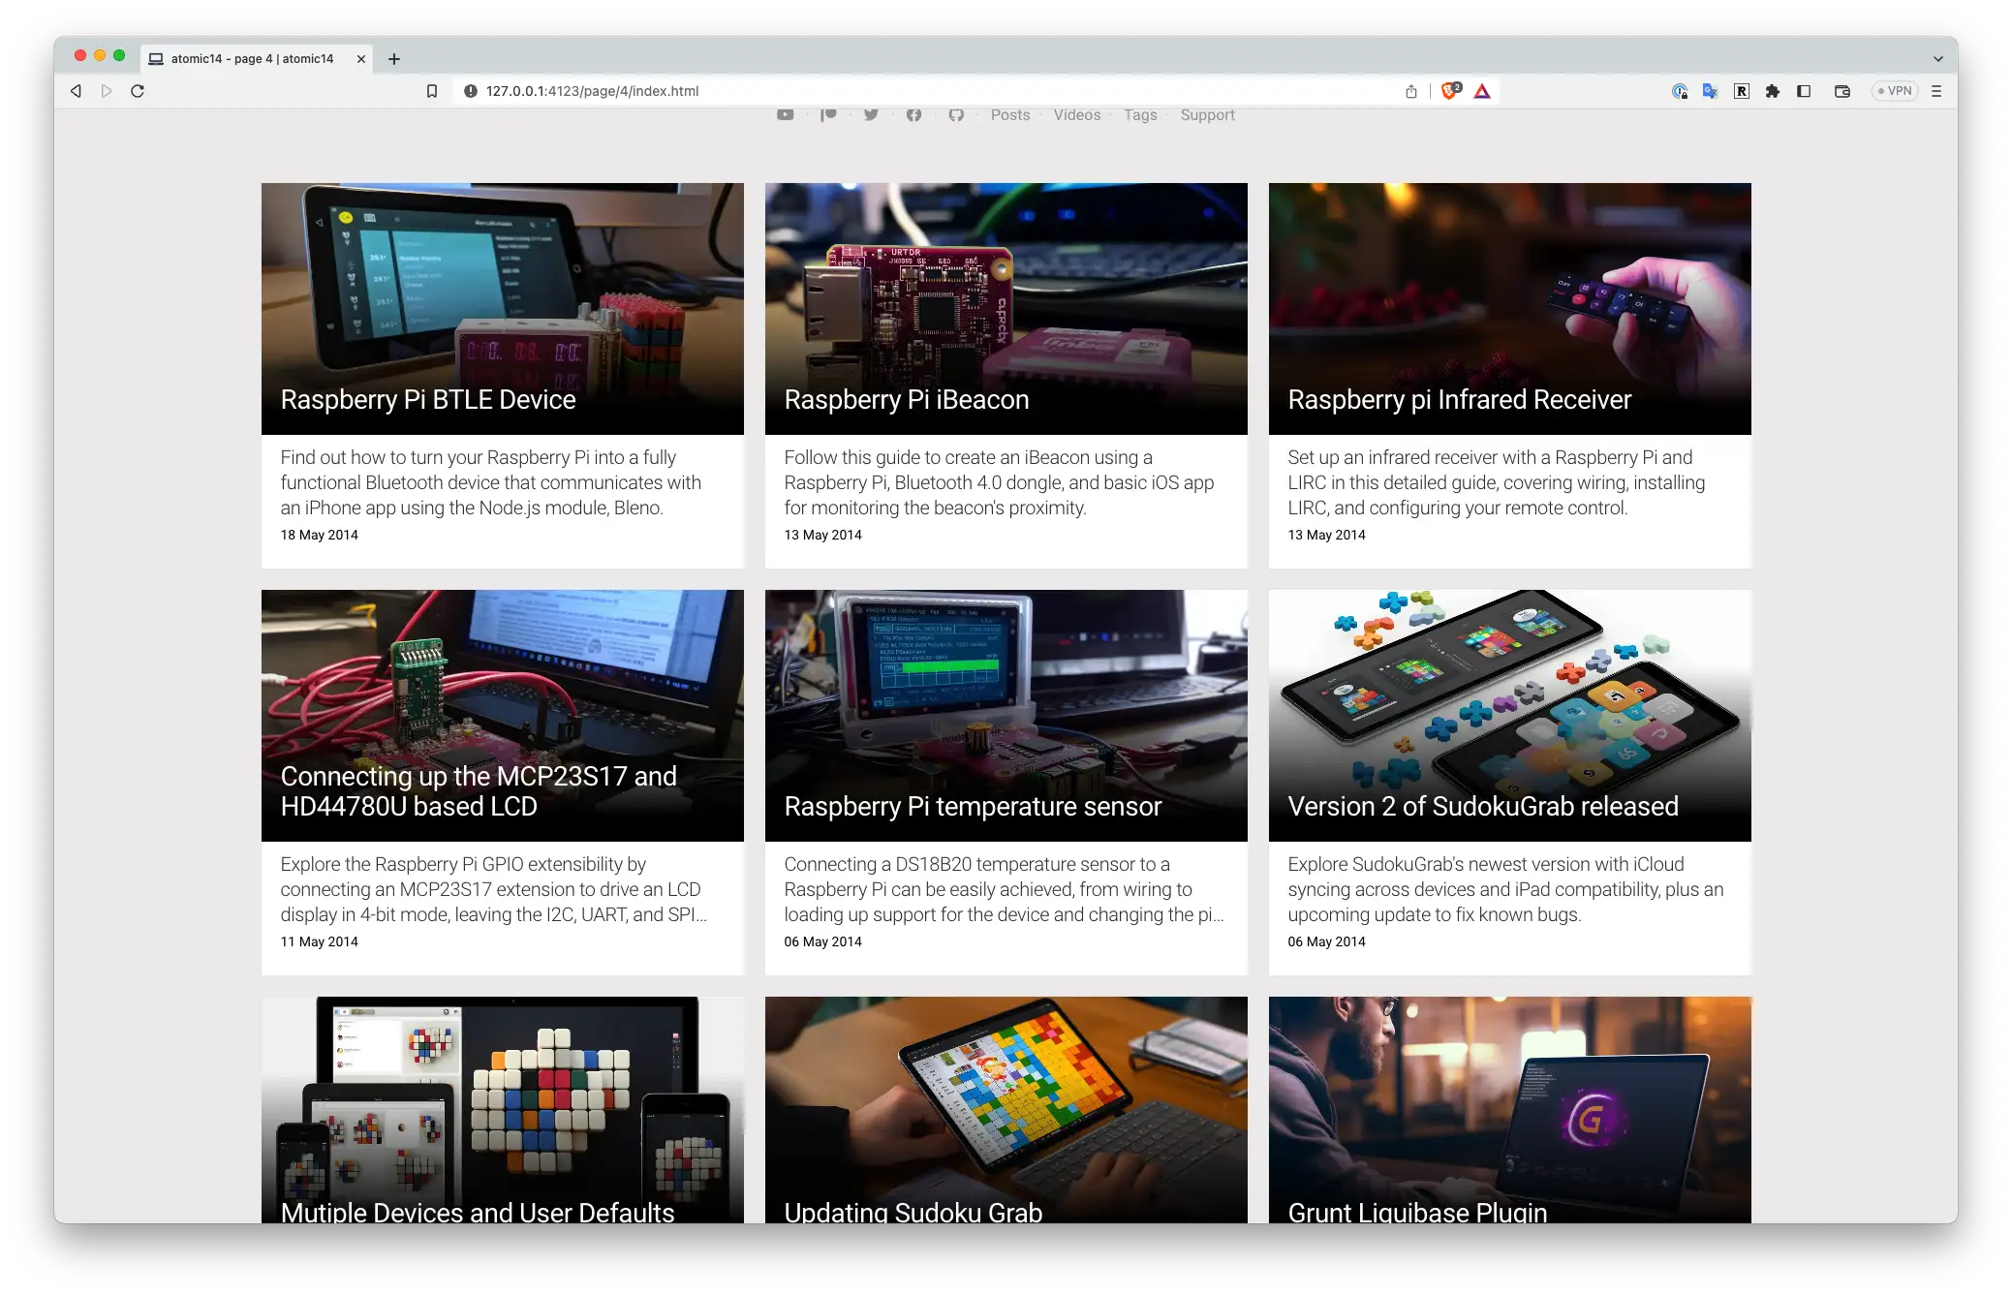Image resolution: width=2012 pixels, height=1295 pixels.
Task: Open the browser extensions puzzle icon
Action: 1773,91
